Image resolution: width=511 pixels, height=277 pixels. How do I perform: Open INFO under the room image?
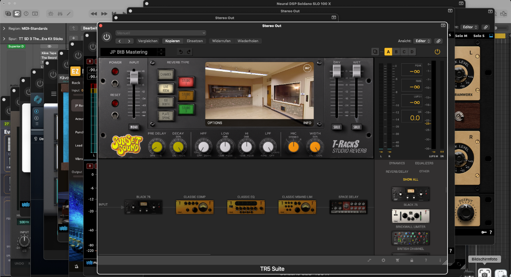point(307,123)
